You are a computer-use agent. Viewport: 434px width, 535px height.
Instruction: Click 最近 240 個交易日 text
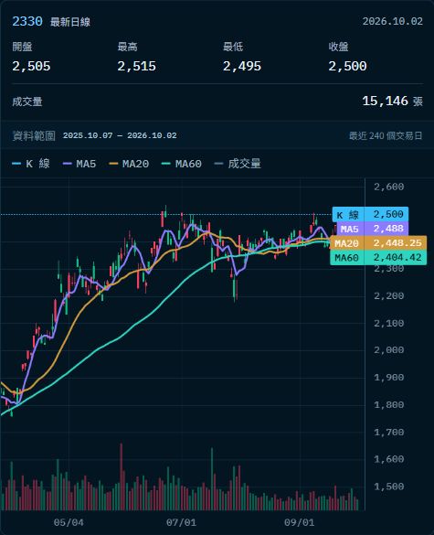tap(386, 135)
